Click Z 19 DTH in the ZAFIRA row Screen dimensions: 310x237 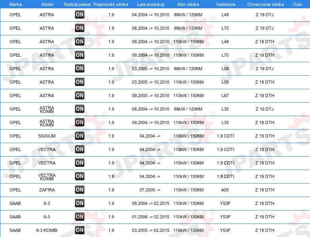point(264,190)
